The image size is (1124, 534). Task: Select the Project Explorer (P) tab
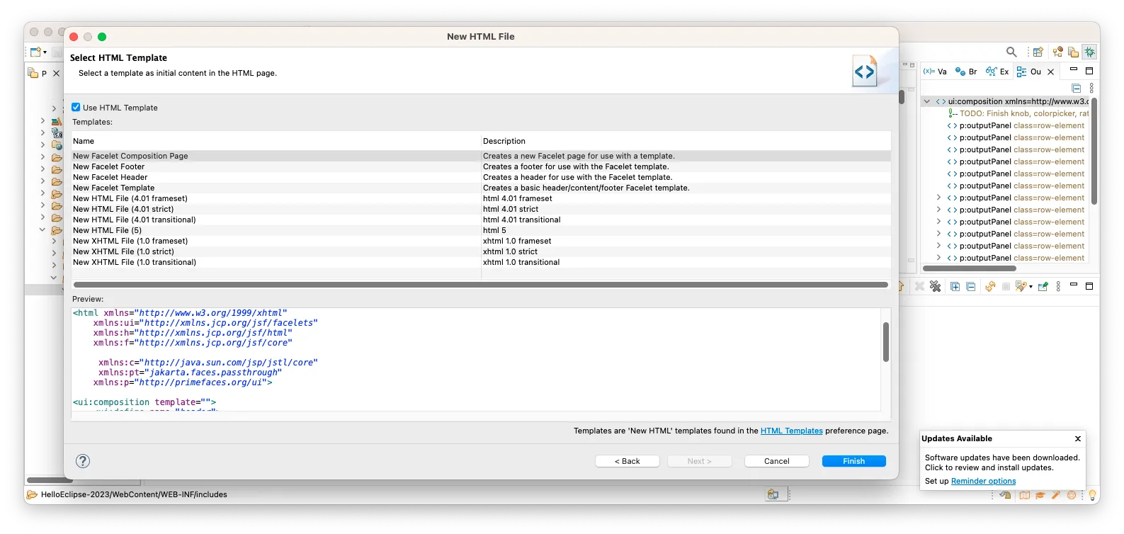point(38,73)
